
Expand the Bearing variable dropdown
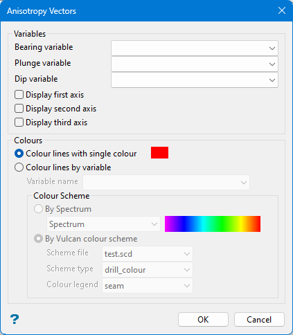click(x=195, y=48)
